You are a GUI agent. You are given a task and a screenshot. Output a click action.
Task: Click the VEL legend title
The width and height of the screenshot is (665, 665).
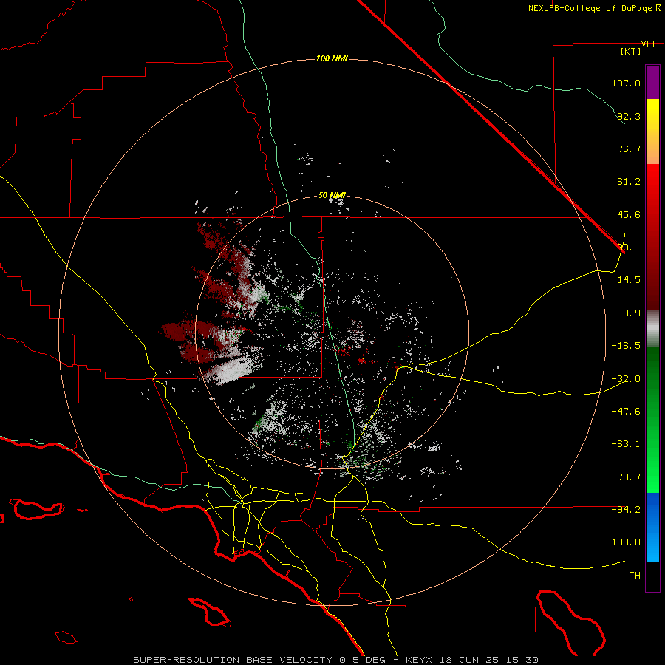pyautogui.click(x=649, y=44)
